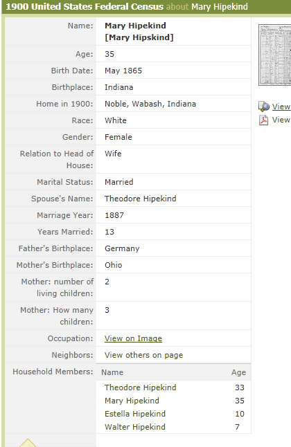Open Estella Hipekind household member record
The width and height of the screenshot is (291, 447).
[135, 414]
